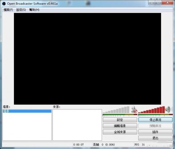Open the 幫助(H) menu
This screenshot has width=175, height=149.
34,10
